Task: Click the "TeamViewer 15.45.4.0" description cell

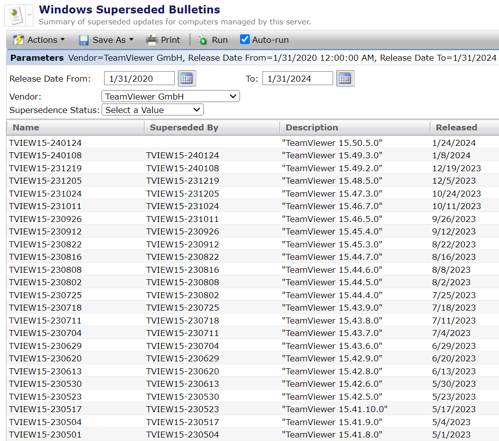Action: [332, 231]
